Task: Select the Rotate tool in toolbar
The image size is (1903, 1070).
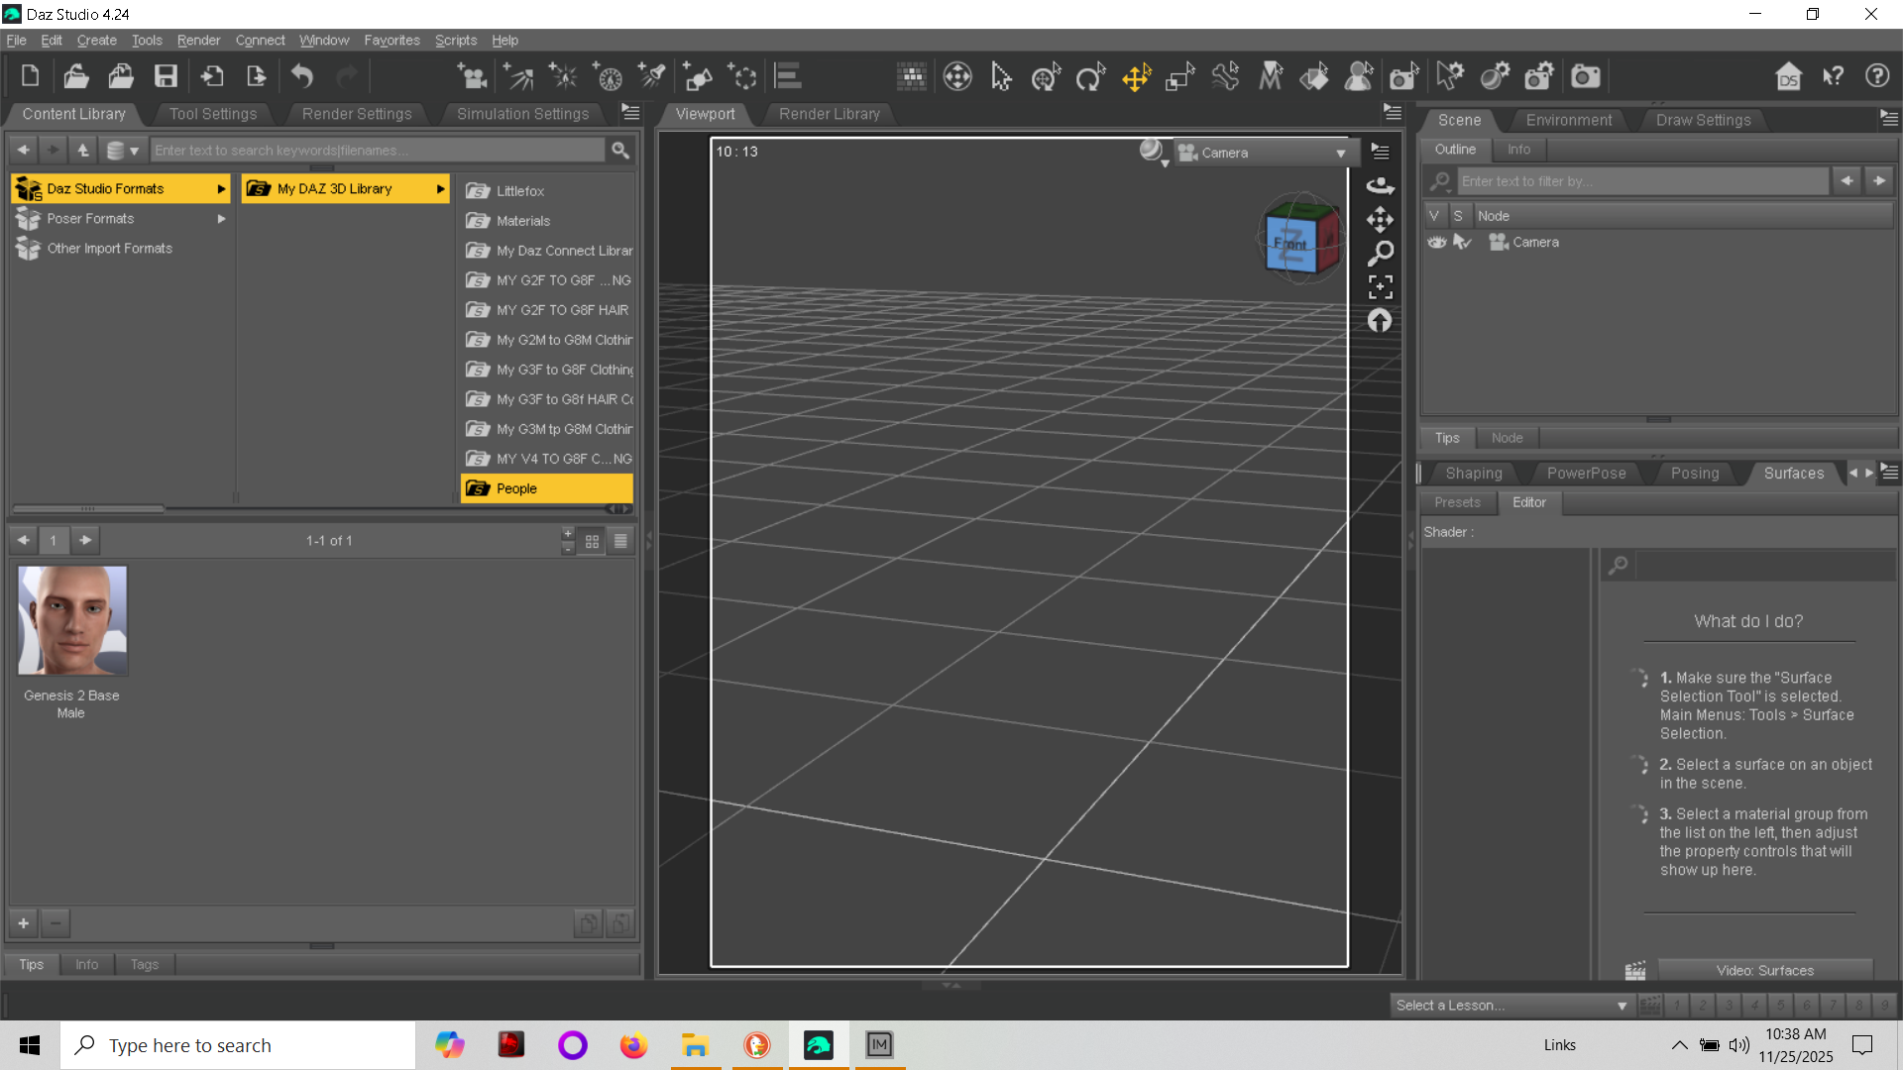Action: (1090, 76)
